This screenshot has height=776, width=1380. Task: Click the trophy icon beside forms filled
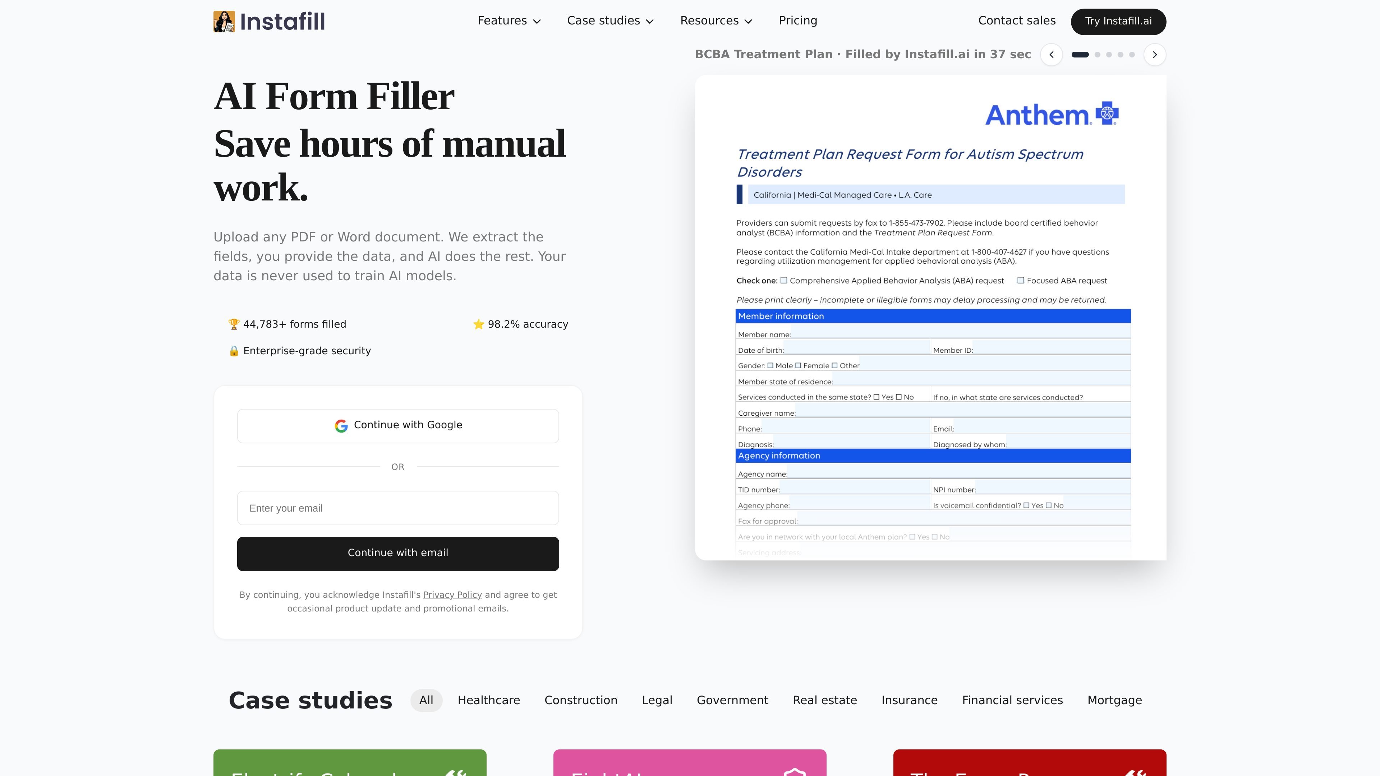[234, 324]
